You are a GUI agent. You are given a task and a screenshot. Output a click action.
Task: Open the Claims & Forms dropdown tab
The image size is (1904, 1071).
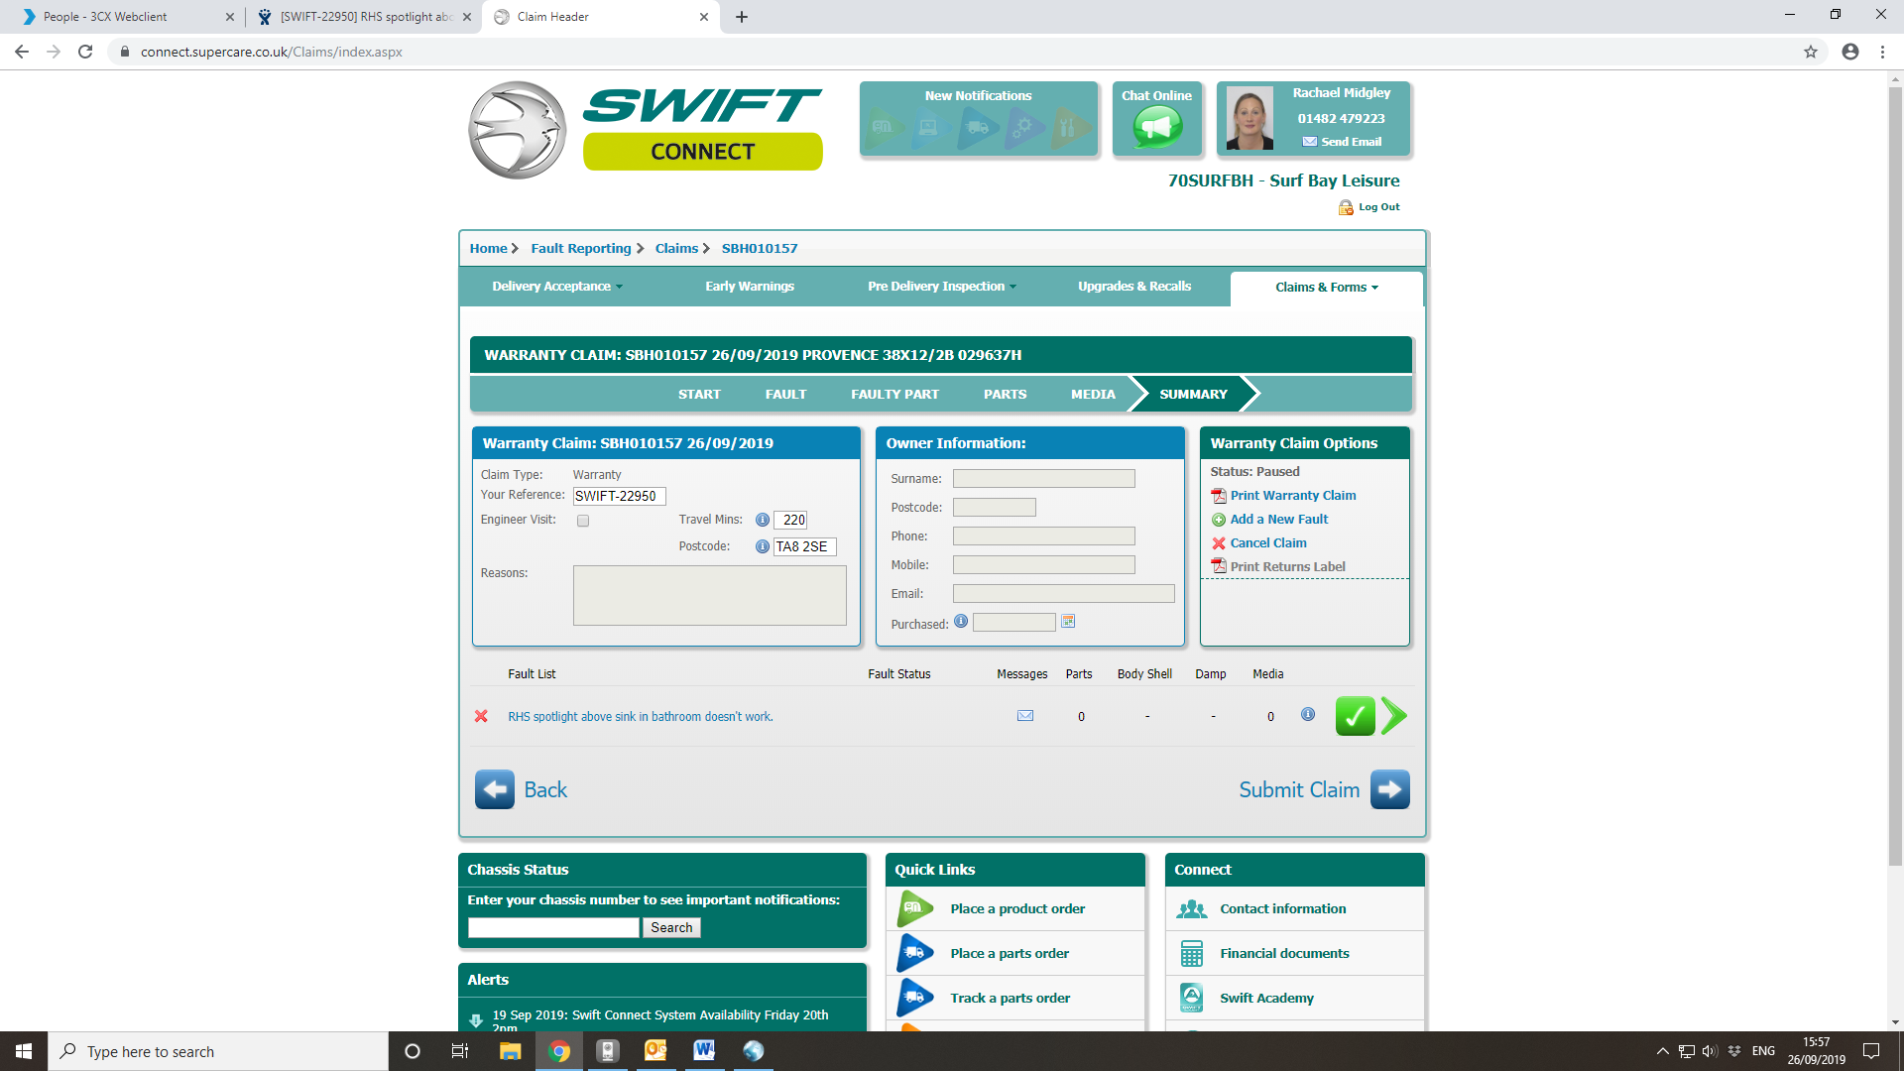pos(1326,288)
